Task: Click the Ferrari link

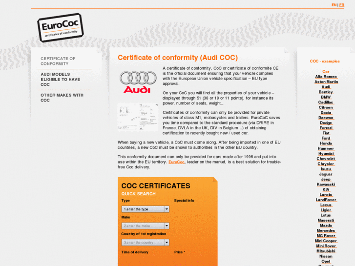Action: (x=326, y=128)
